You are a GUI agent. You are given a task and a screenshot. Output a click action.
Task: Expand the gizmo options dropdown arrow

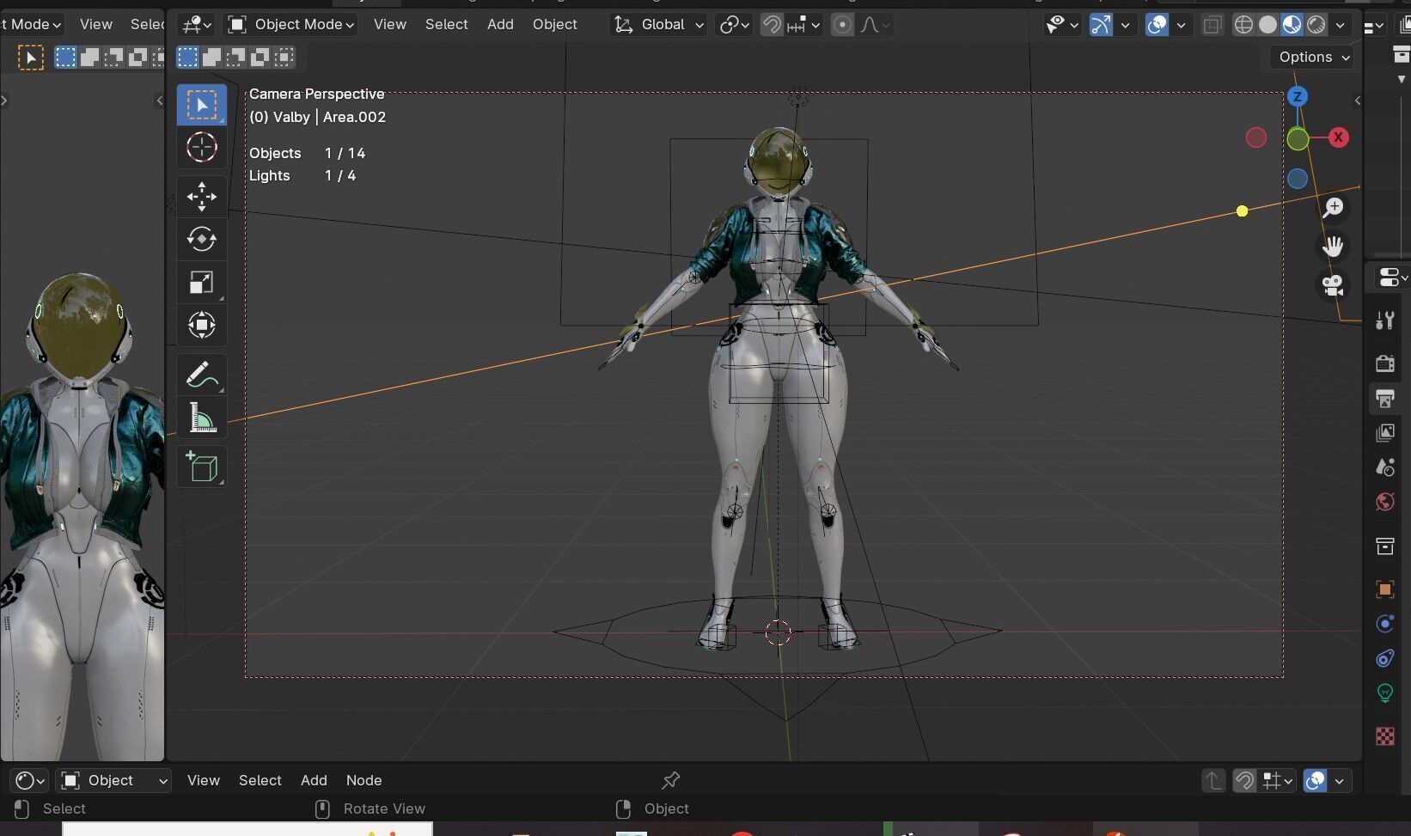1125,25
